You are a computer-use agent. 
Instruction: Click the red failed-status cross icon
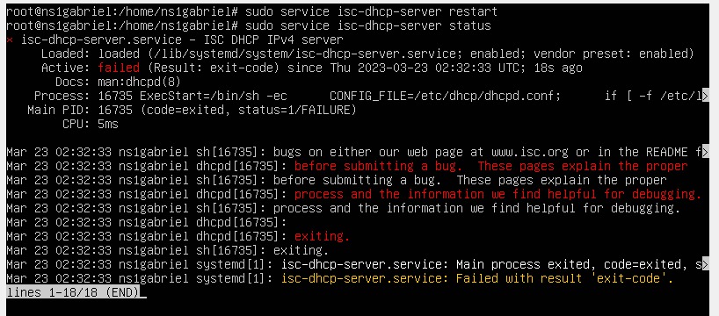10,40
